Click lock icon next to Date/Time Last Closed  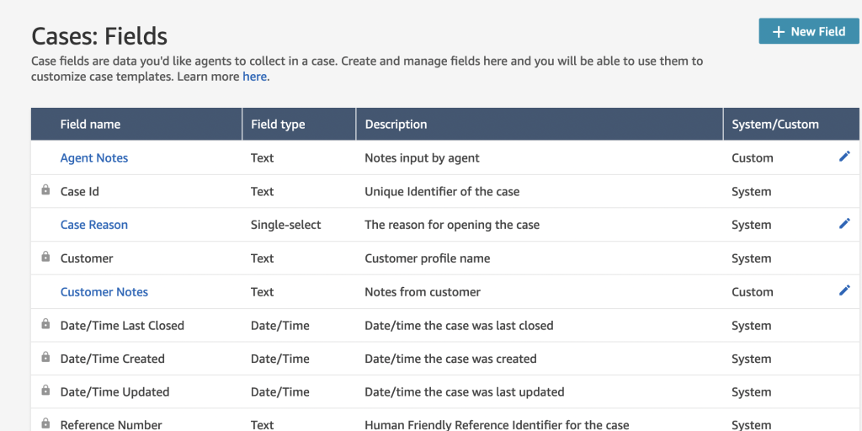click(x=46, y=324)
